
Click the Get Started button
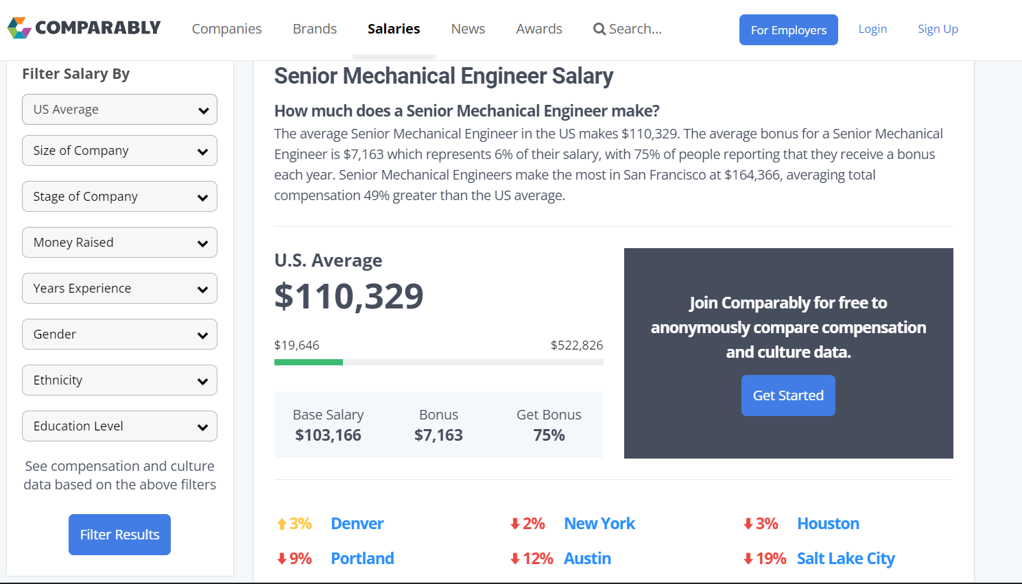tap(788, 396)
